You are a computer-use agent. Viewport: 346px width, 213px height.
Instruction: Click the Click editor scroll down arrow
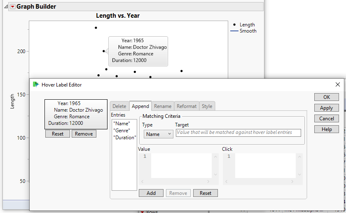(x=299, y=175)
